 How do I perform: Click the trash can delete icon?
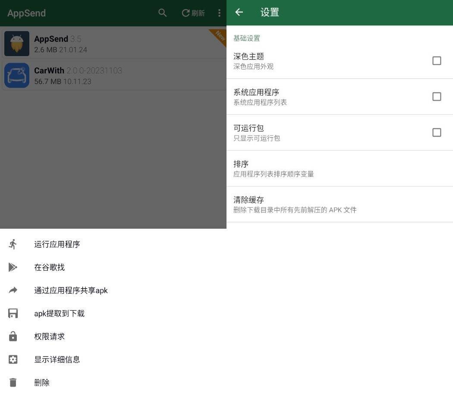click(x=13, y=383)
